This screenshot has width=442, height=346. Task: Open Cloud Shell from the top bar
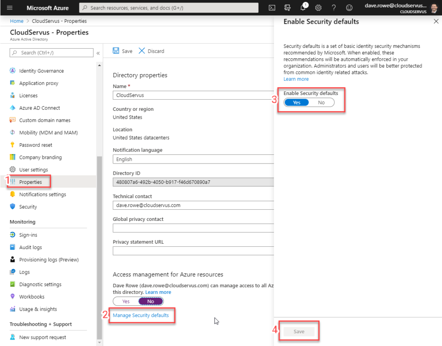click(272, 8)
